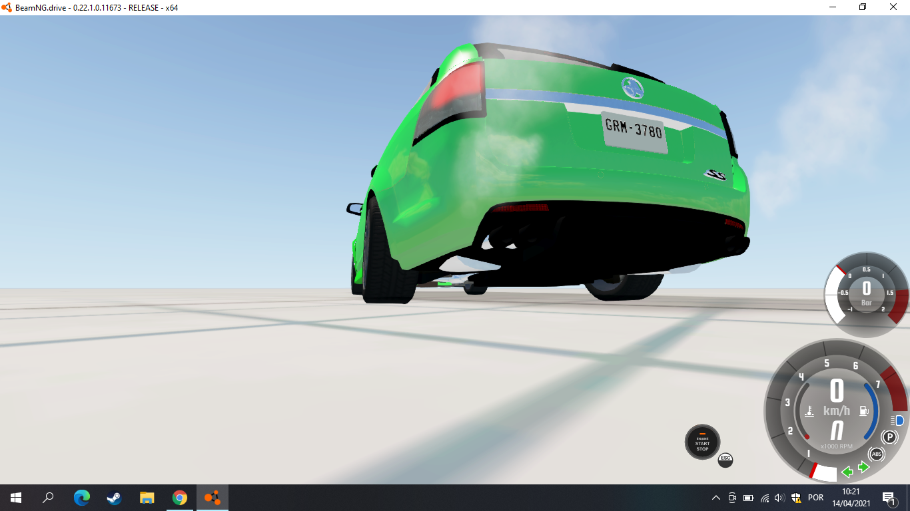Minimize the BeamNG.drive window
This screenshot has height=511, width=910.
click(x=832, y=7)
